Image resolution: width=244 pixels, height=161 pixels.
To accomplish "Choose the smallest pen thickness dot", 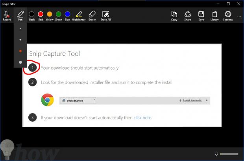I will 20,29.
